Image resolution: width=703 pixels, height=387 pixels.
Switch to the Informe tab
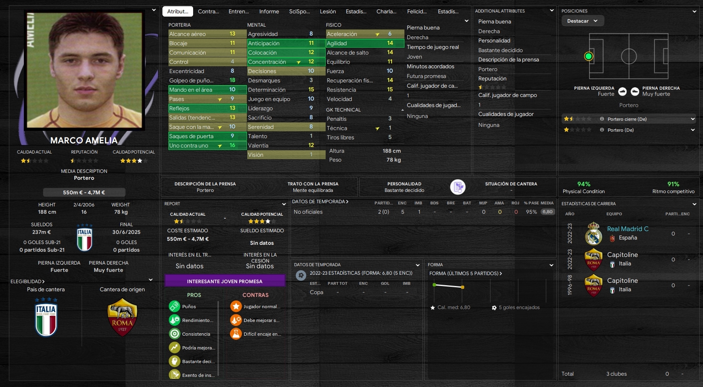click(269, 11)
